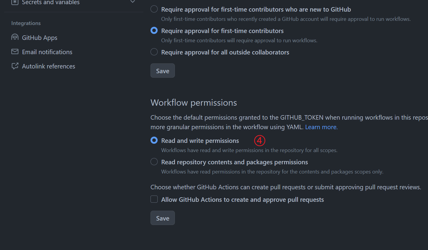Click the GitHub Apps hubot icon
The image size is (428, 250).
click(15, 37)
